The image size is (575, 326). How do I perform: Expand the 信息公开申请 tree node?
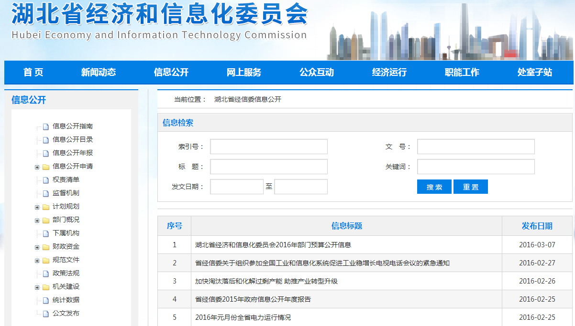click(37, 167)
